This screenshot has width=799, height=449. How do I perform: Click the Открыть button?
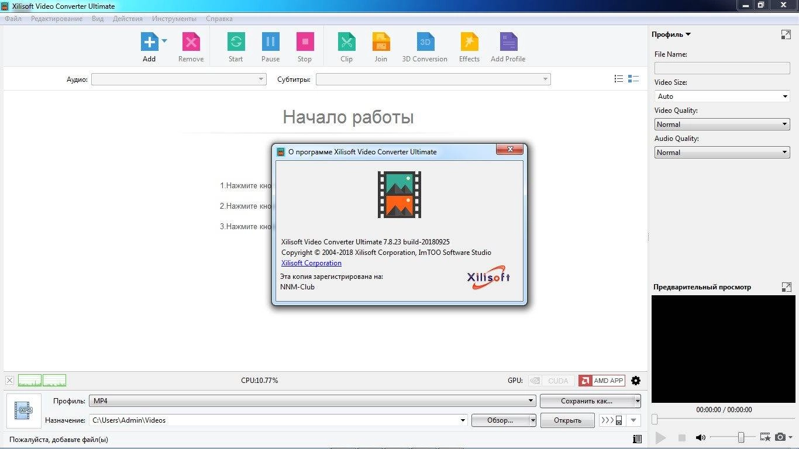(567, 420)
